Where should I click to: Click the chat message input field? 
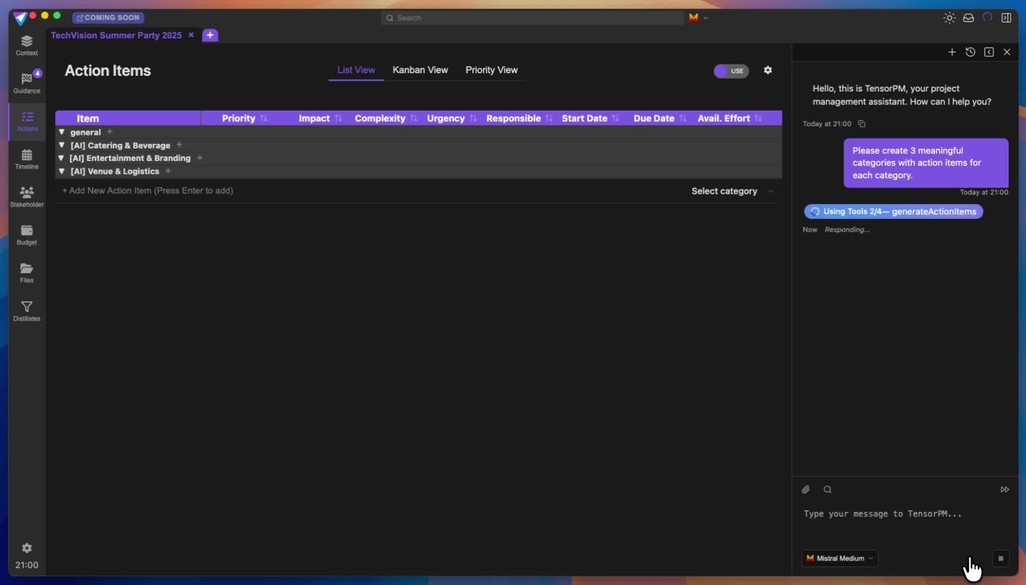[899, 514]
